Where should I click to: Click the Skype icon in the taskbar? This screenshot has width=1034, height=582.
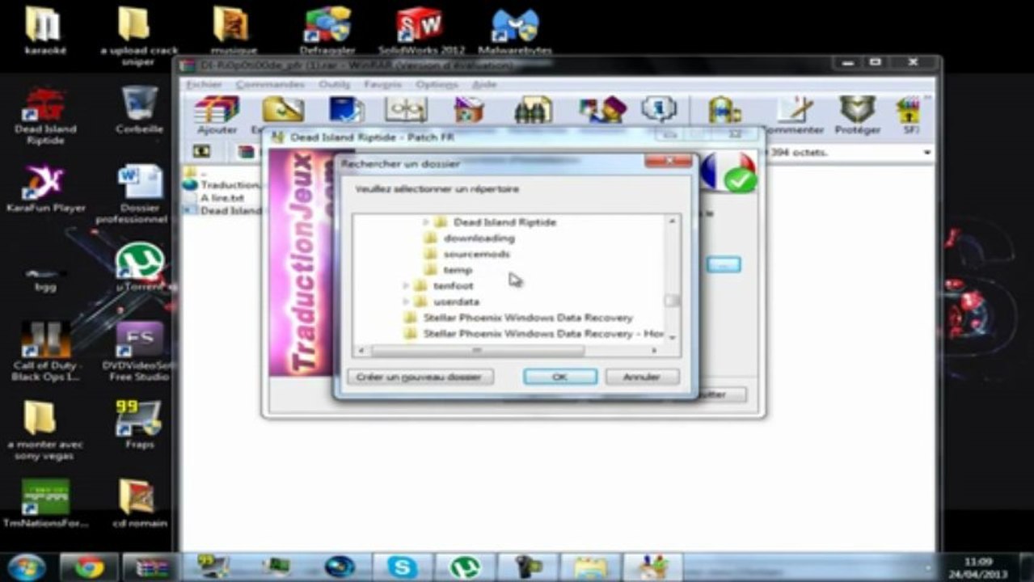pyautogui.click(x=402, y=567)
